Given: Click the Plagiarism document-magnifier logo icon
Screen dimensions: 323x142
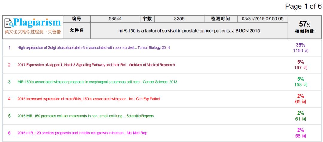Looking at the screenshot, I should (9, 23).
